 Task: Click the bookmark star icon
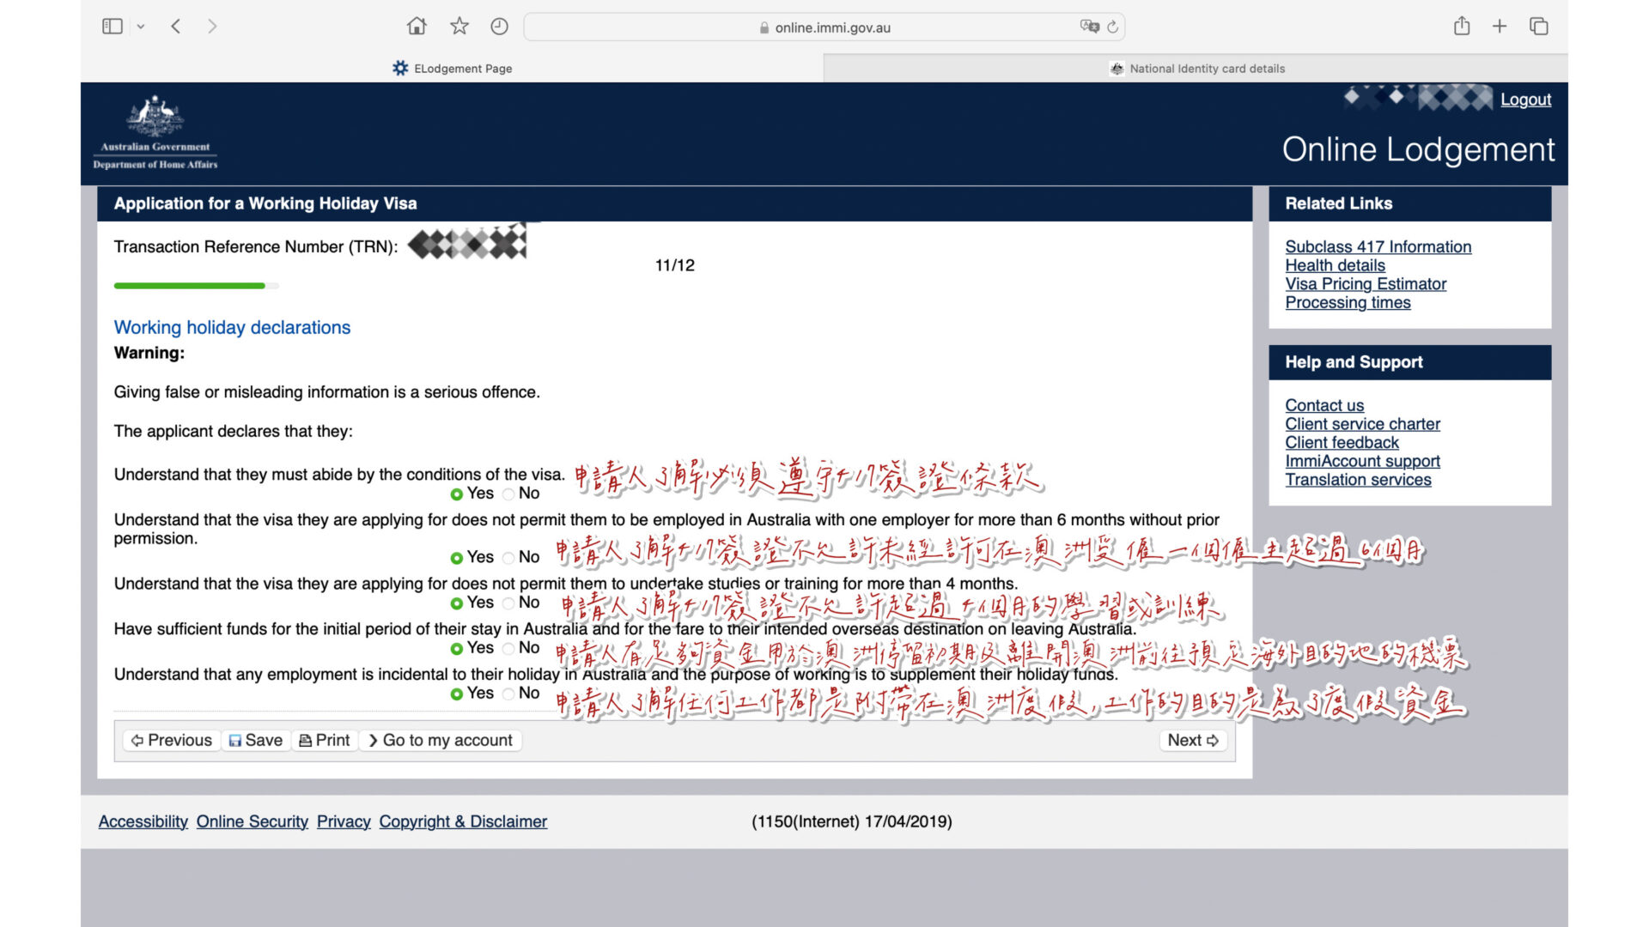pos(459,27)
